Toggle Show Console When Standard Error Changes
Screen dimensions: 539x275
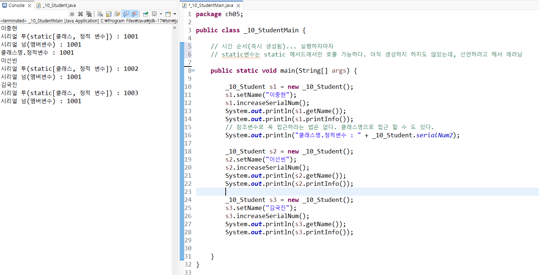134,14
